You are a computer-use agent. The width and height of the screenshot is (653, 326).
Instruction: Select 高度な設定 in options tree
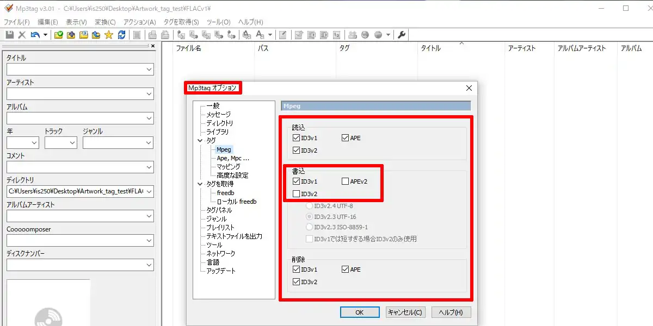click(232, 175)
